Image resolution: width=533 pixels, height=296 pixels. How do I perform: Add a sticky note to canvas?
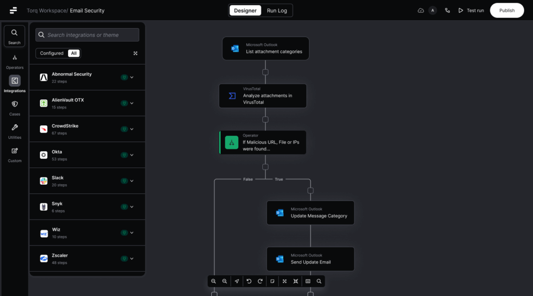[x=272, y=281]
